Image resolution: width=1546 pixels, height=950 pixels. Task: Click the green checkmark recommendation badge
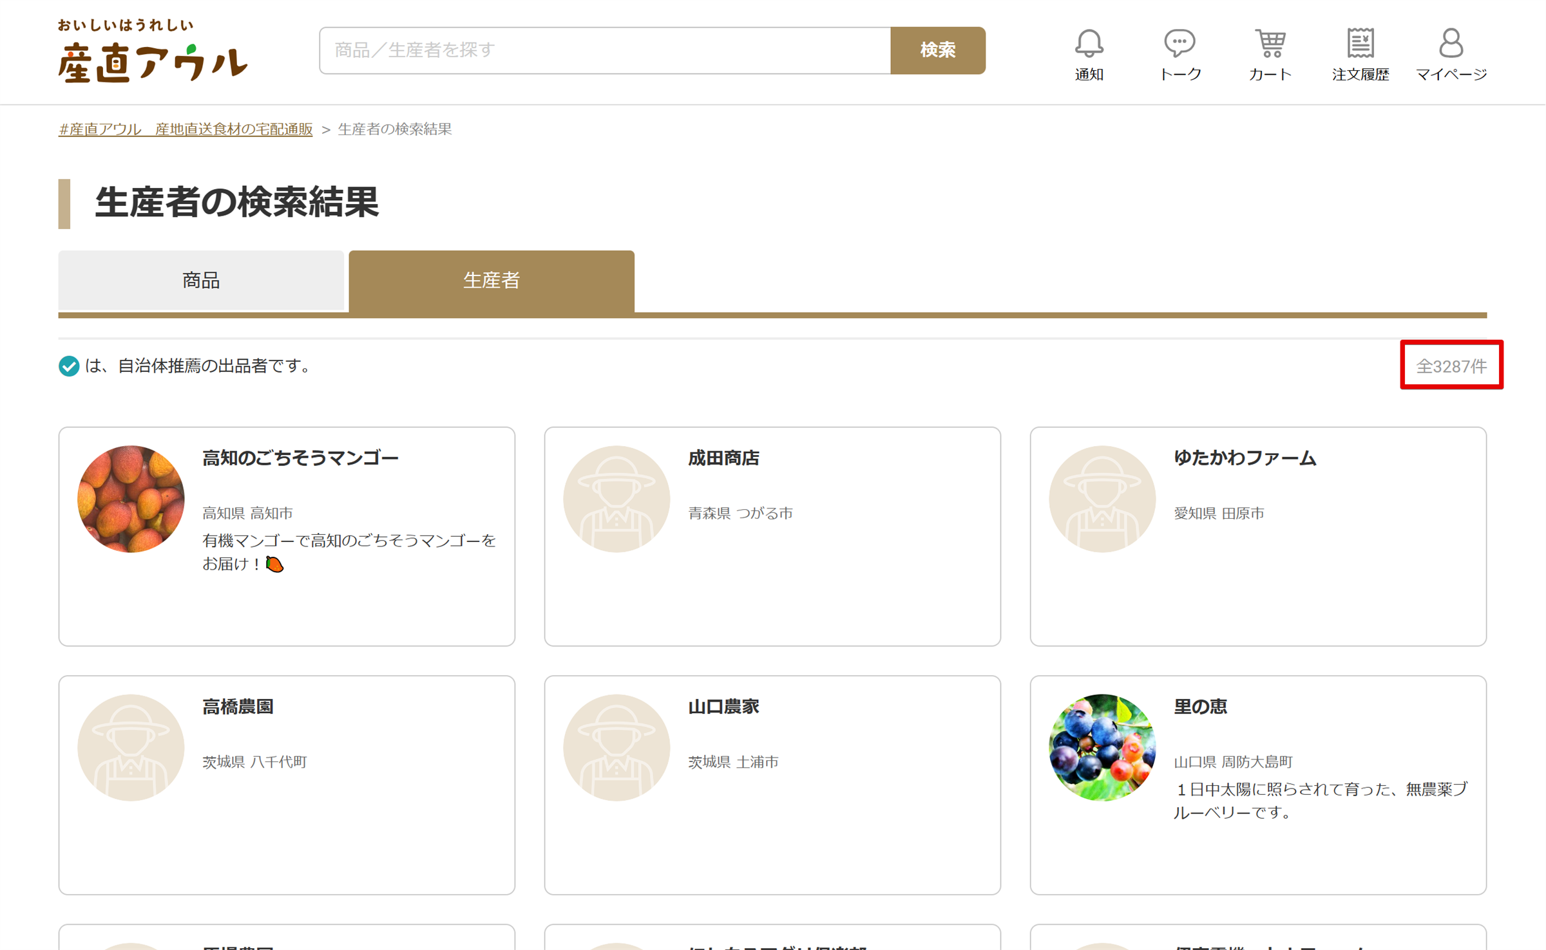[69, 366]
